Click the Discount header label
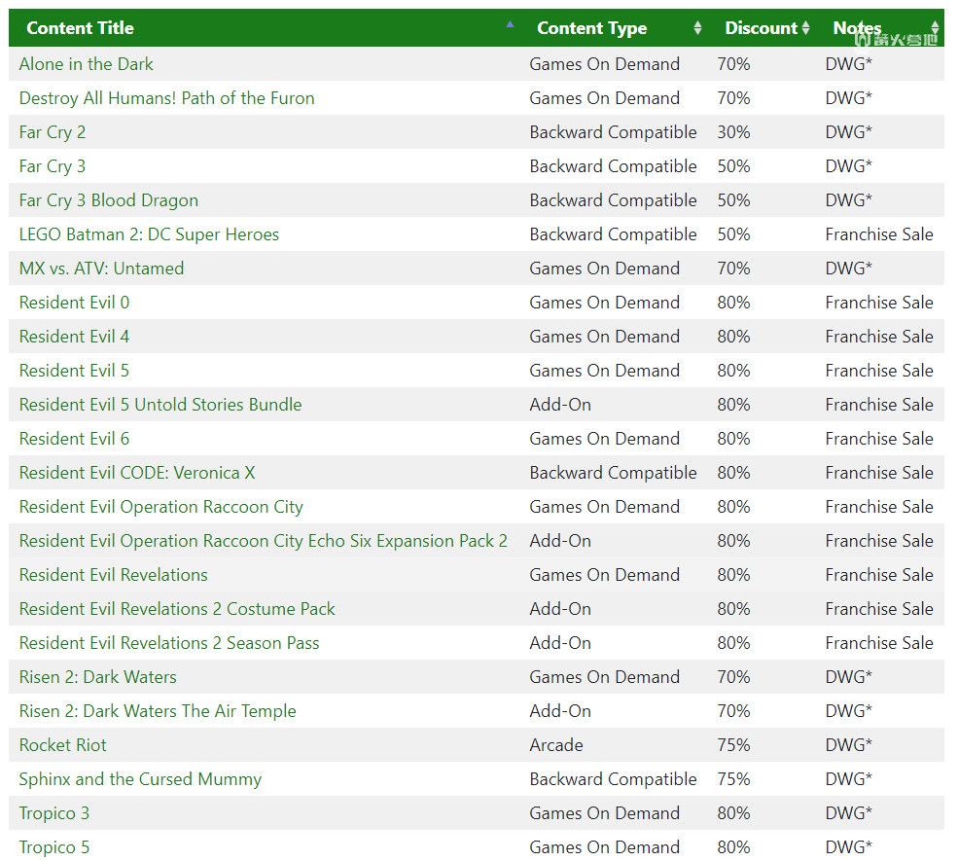958x861 pixels. coord(762,28)
